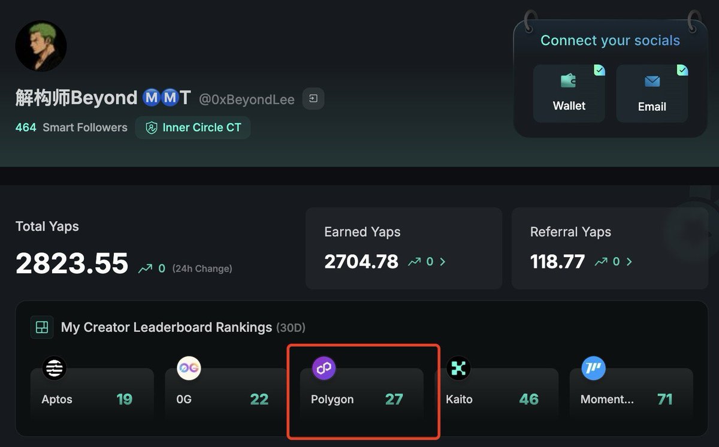Click the @0xBeyondLee handle

247,99
